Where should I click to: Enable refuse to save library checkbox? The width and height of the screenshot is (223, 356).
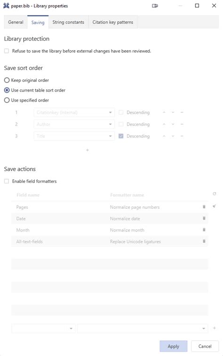7,51
